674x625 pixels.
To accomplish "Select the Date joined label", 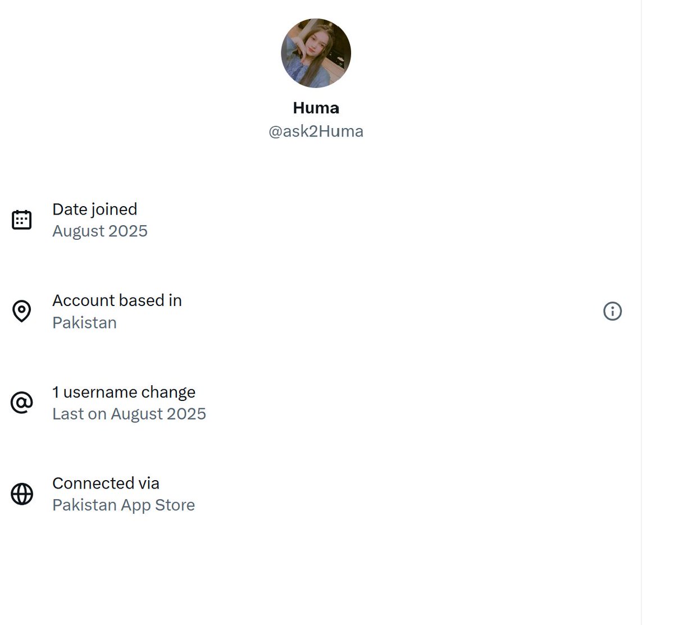I will [x=94, y=209].
